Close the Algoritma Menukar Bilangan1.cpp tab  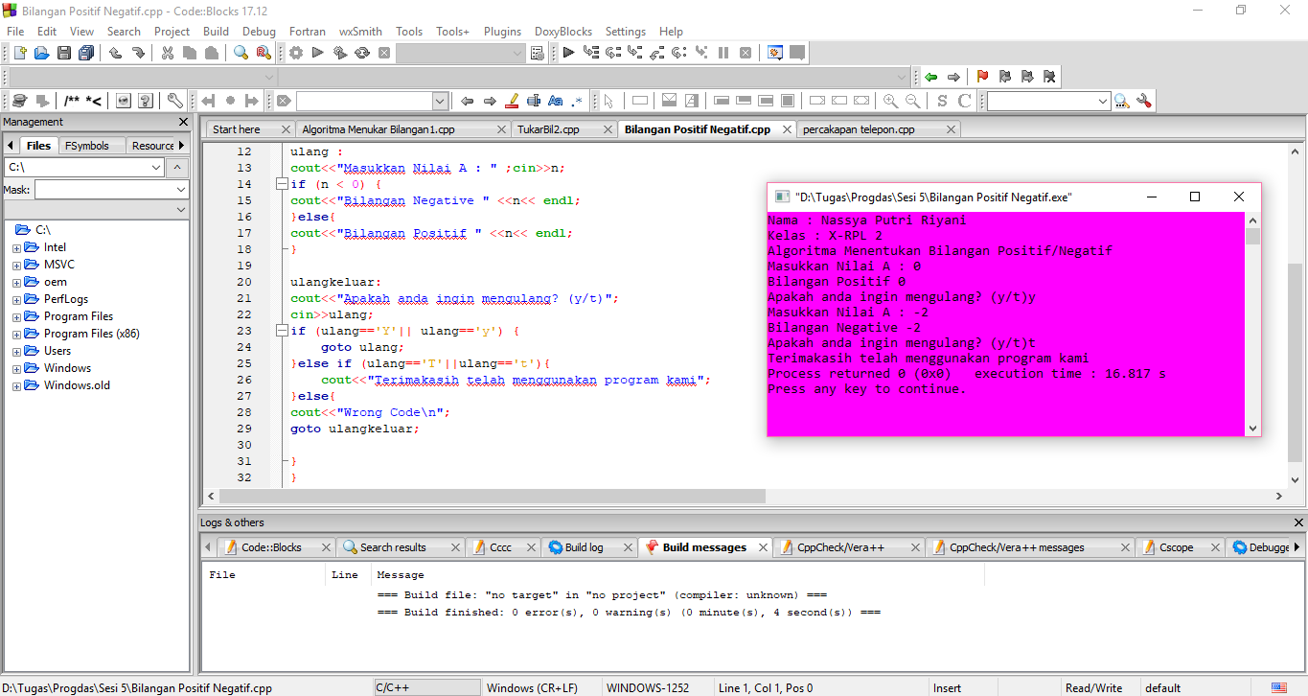click(501, 129)
